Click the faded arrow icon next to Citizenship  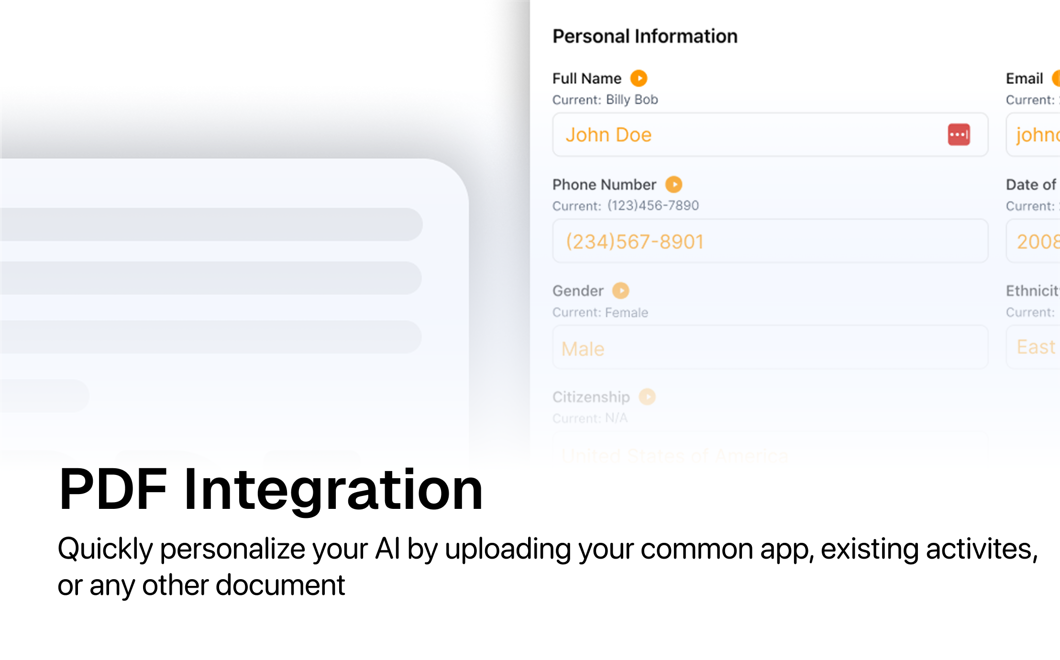click(x=647, y=396)
